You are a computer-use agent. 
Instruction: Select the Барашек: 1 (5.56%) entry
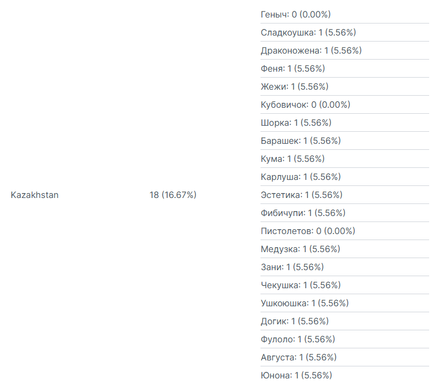301,141
